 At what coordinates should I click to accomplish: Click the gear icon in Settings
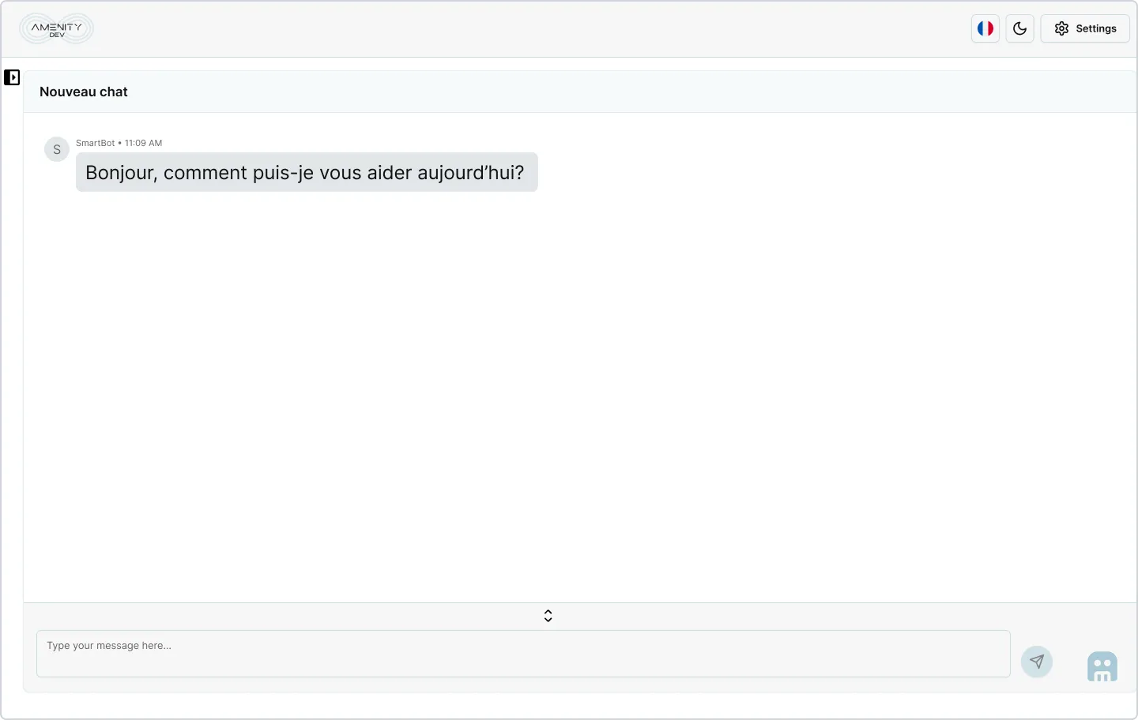[1061, 28]
